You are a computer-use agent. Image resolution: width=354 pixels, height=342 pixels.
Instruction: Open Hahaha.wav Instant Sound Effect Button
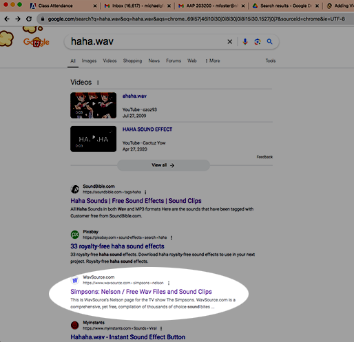click(128, 337)
